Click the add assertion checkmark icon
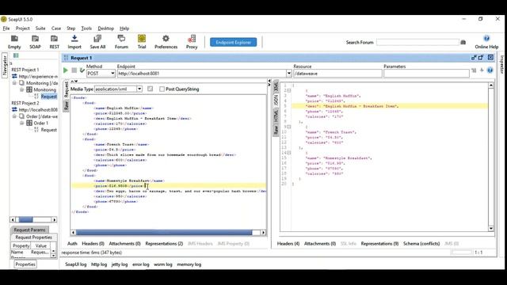The width and height of the screenshot is (507, 285). click(82, 70)
